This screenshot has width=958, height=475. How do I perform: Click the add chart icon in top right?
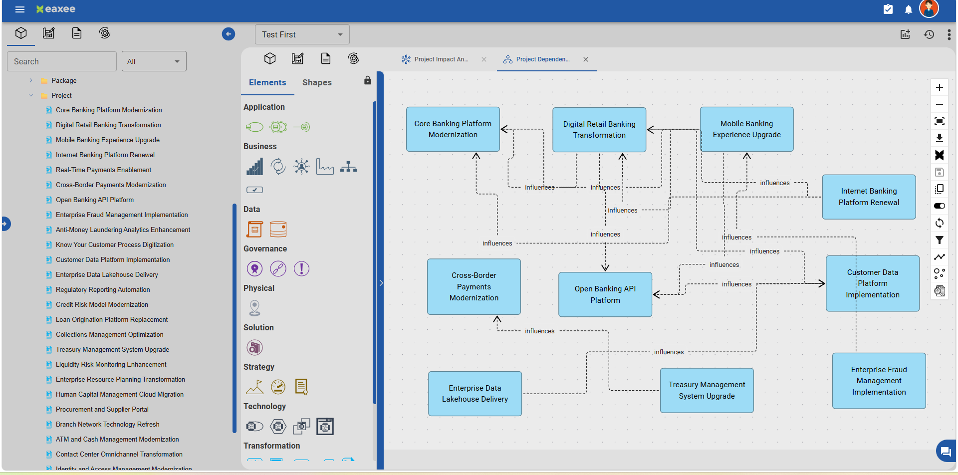click(x=905, y=34)
